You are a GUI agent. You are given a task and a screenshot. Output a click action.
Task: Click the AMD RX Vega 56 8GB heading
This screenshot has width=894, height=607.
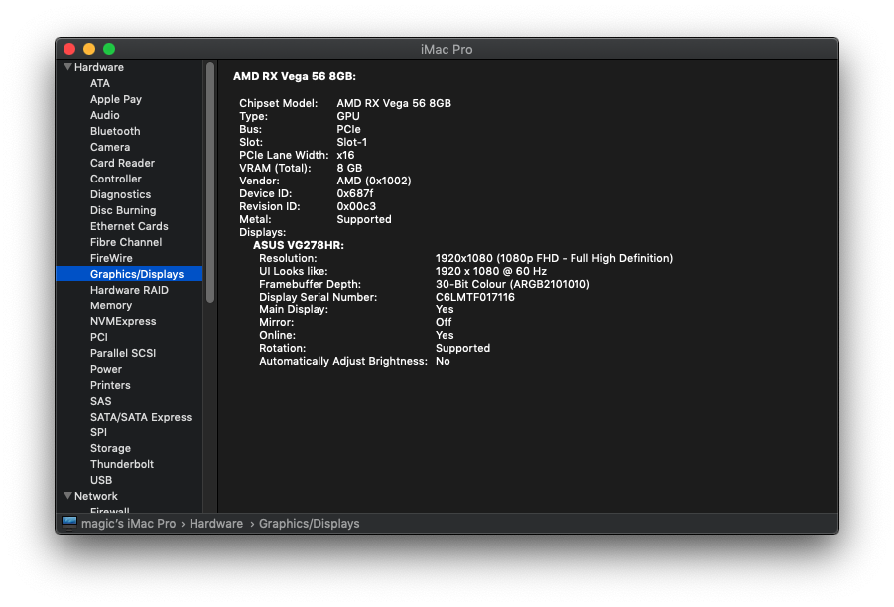pos(295,76)
